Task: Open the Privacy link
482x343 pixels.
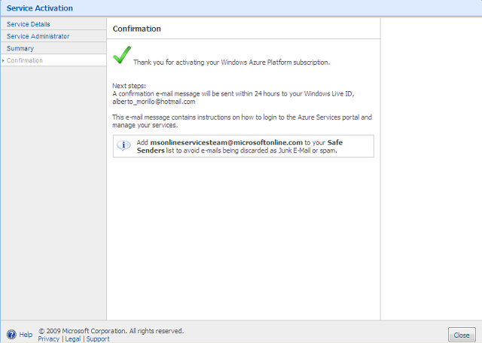Action: 48,339
